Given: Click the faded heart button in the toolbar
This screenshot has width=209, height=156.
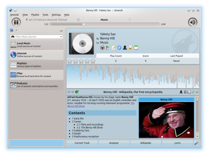Looking at the screenshot, I should coord(78,20).
